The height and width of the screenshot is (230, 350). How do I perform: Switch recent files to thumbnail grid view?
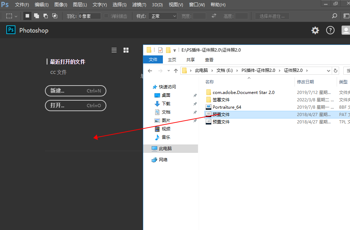pyautogui.click(x=126, y=50)
